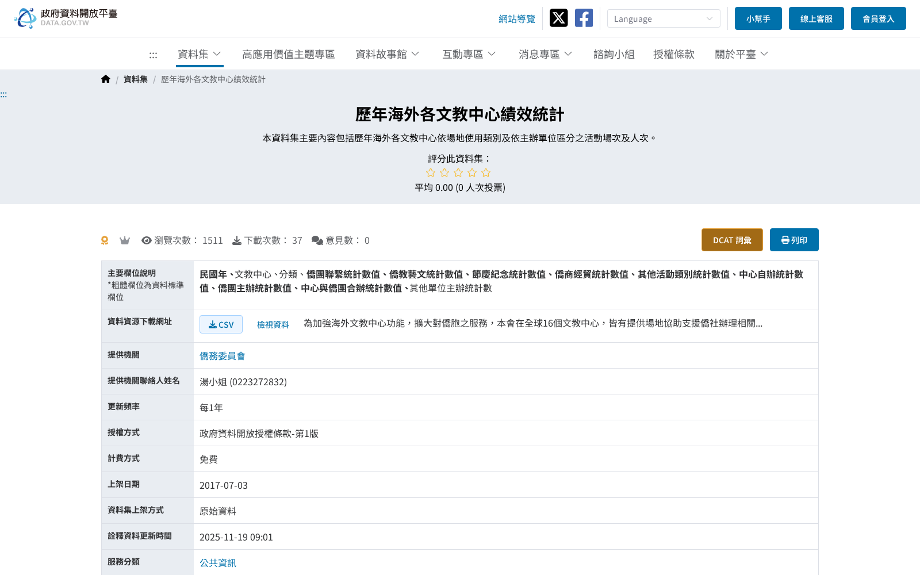920x575 pixels.
Task: Click the listing date 2017-07-03
Action: click(x=224, y=485)
